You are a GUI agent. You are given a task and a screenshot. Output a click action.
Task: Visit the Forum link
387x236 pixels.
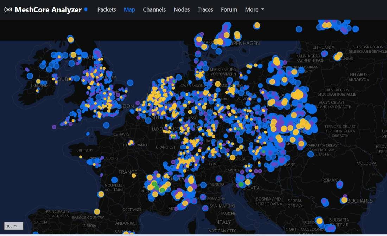[229, 9]
